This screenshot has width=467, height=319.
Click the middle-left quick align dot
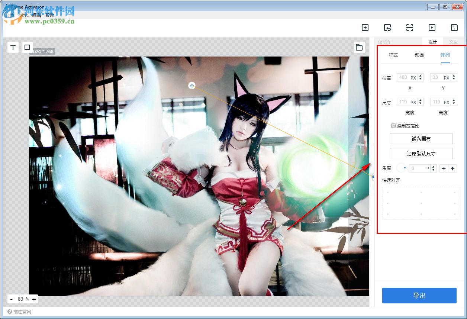388,203
